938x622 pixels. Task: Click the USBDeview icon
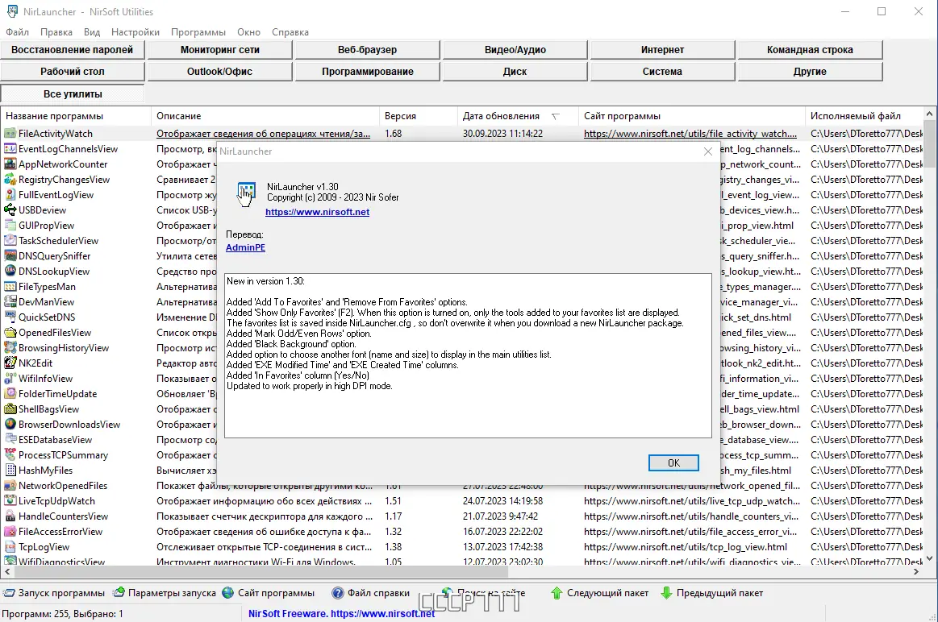point(10,209)
